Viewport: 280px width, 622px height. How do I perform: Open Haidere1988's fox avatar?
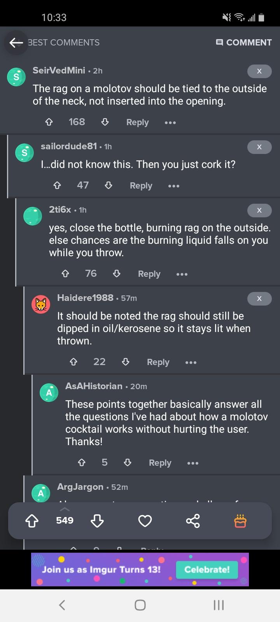40,304
